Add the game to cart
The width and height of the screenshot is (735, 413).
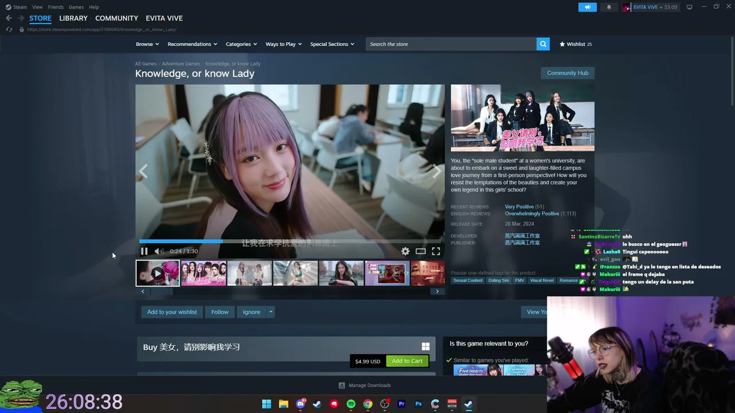pos(407,361)
